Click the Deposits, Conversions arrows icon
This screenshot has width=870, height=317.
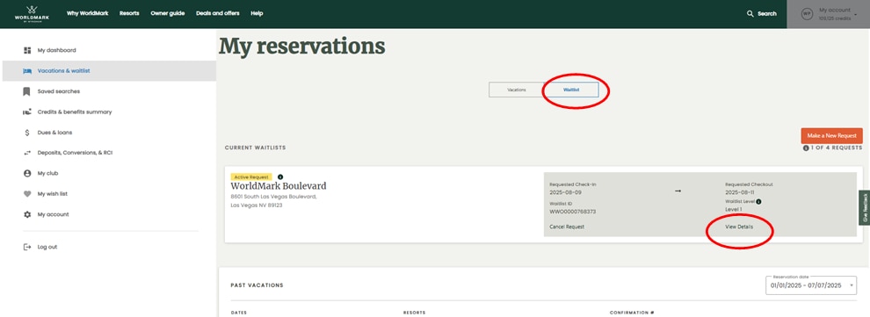(27, 153)
